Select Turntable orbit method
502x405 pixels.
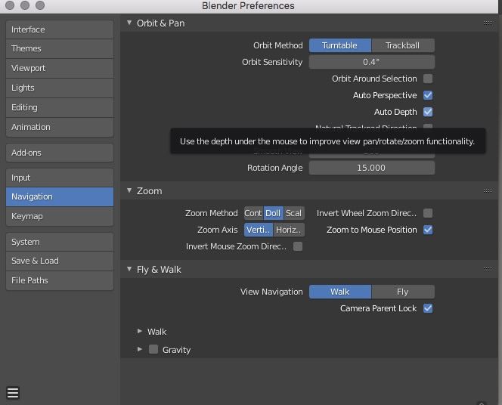pyautogui.click(x=340, y=45)
